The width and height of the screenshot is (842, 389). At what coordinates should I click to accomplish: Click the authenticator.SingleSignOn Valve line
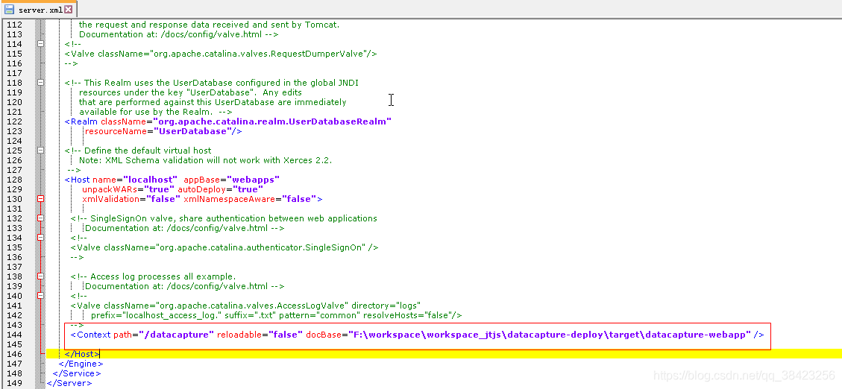tap(224, 247)
